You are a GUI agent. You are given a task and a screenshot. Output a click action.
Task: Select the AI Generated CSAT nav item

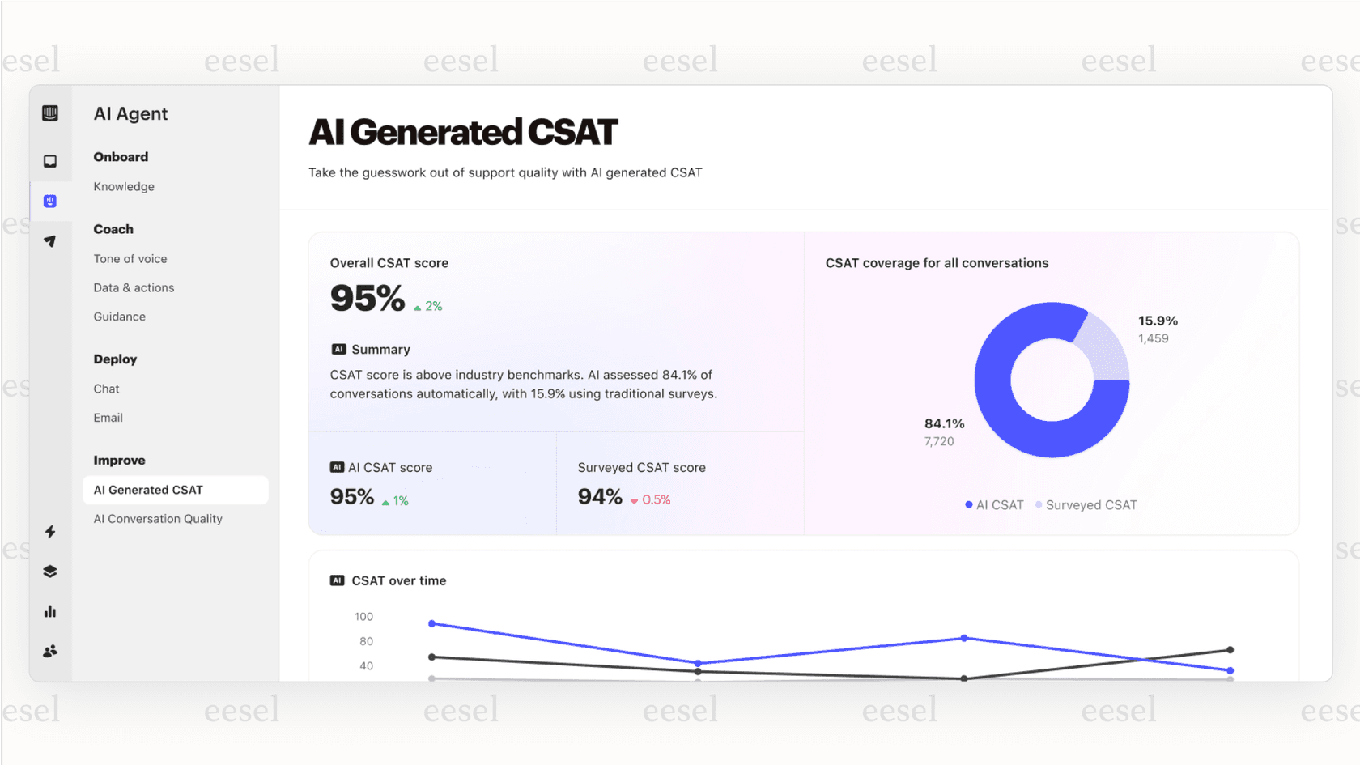[149, 490]
